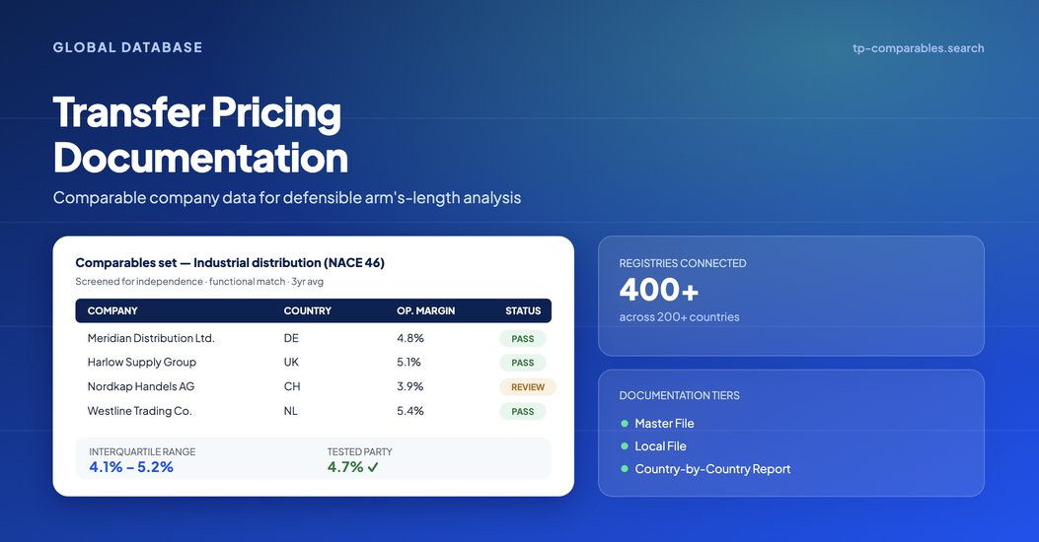
Task: Click the UK country cell
Action: (x=291, y=363)
